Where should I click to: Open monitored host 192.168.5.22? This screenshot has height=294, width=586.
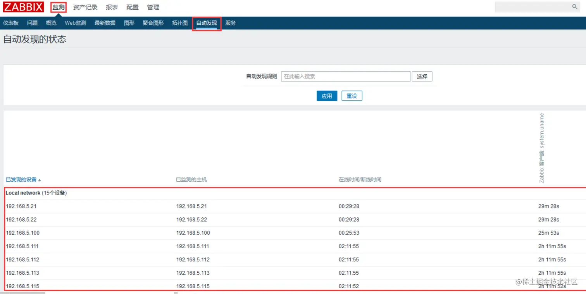coord(191,219)
